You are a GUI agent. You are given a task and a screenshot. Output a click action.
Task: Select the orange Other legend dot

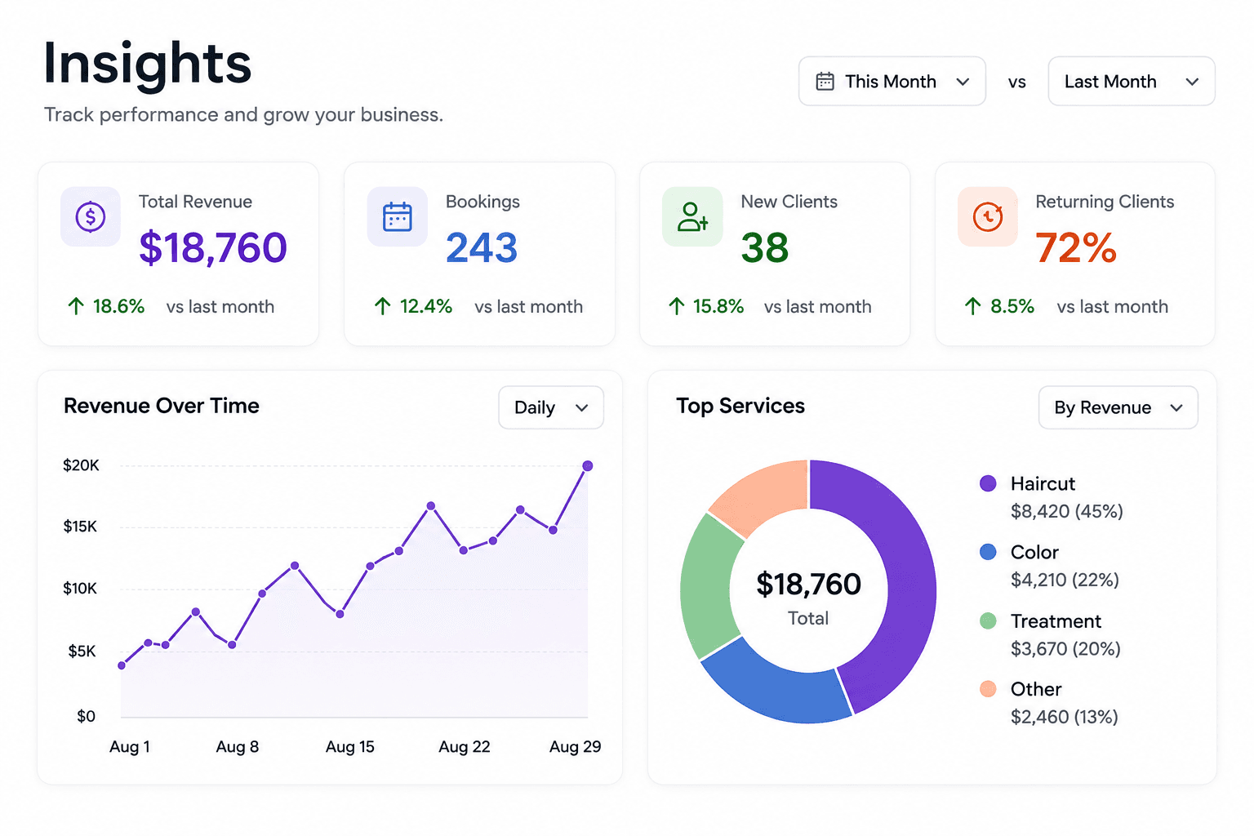(988, 689)
